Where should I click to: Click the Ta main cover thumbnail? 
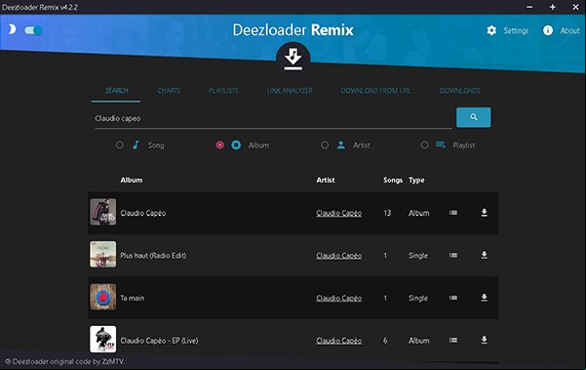[x=102, y=297]
